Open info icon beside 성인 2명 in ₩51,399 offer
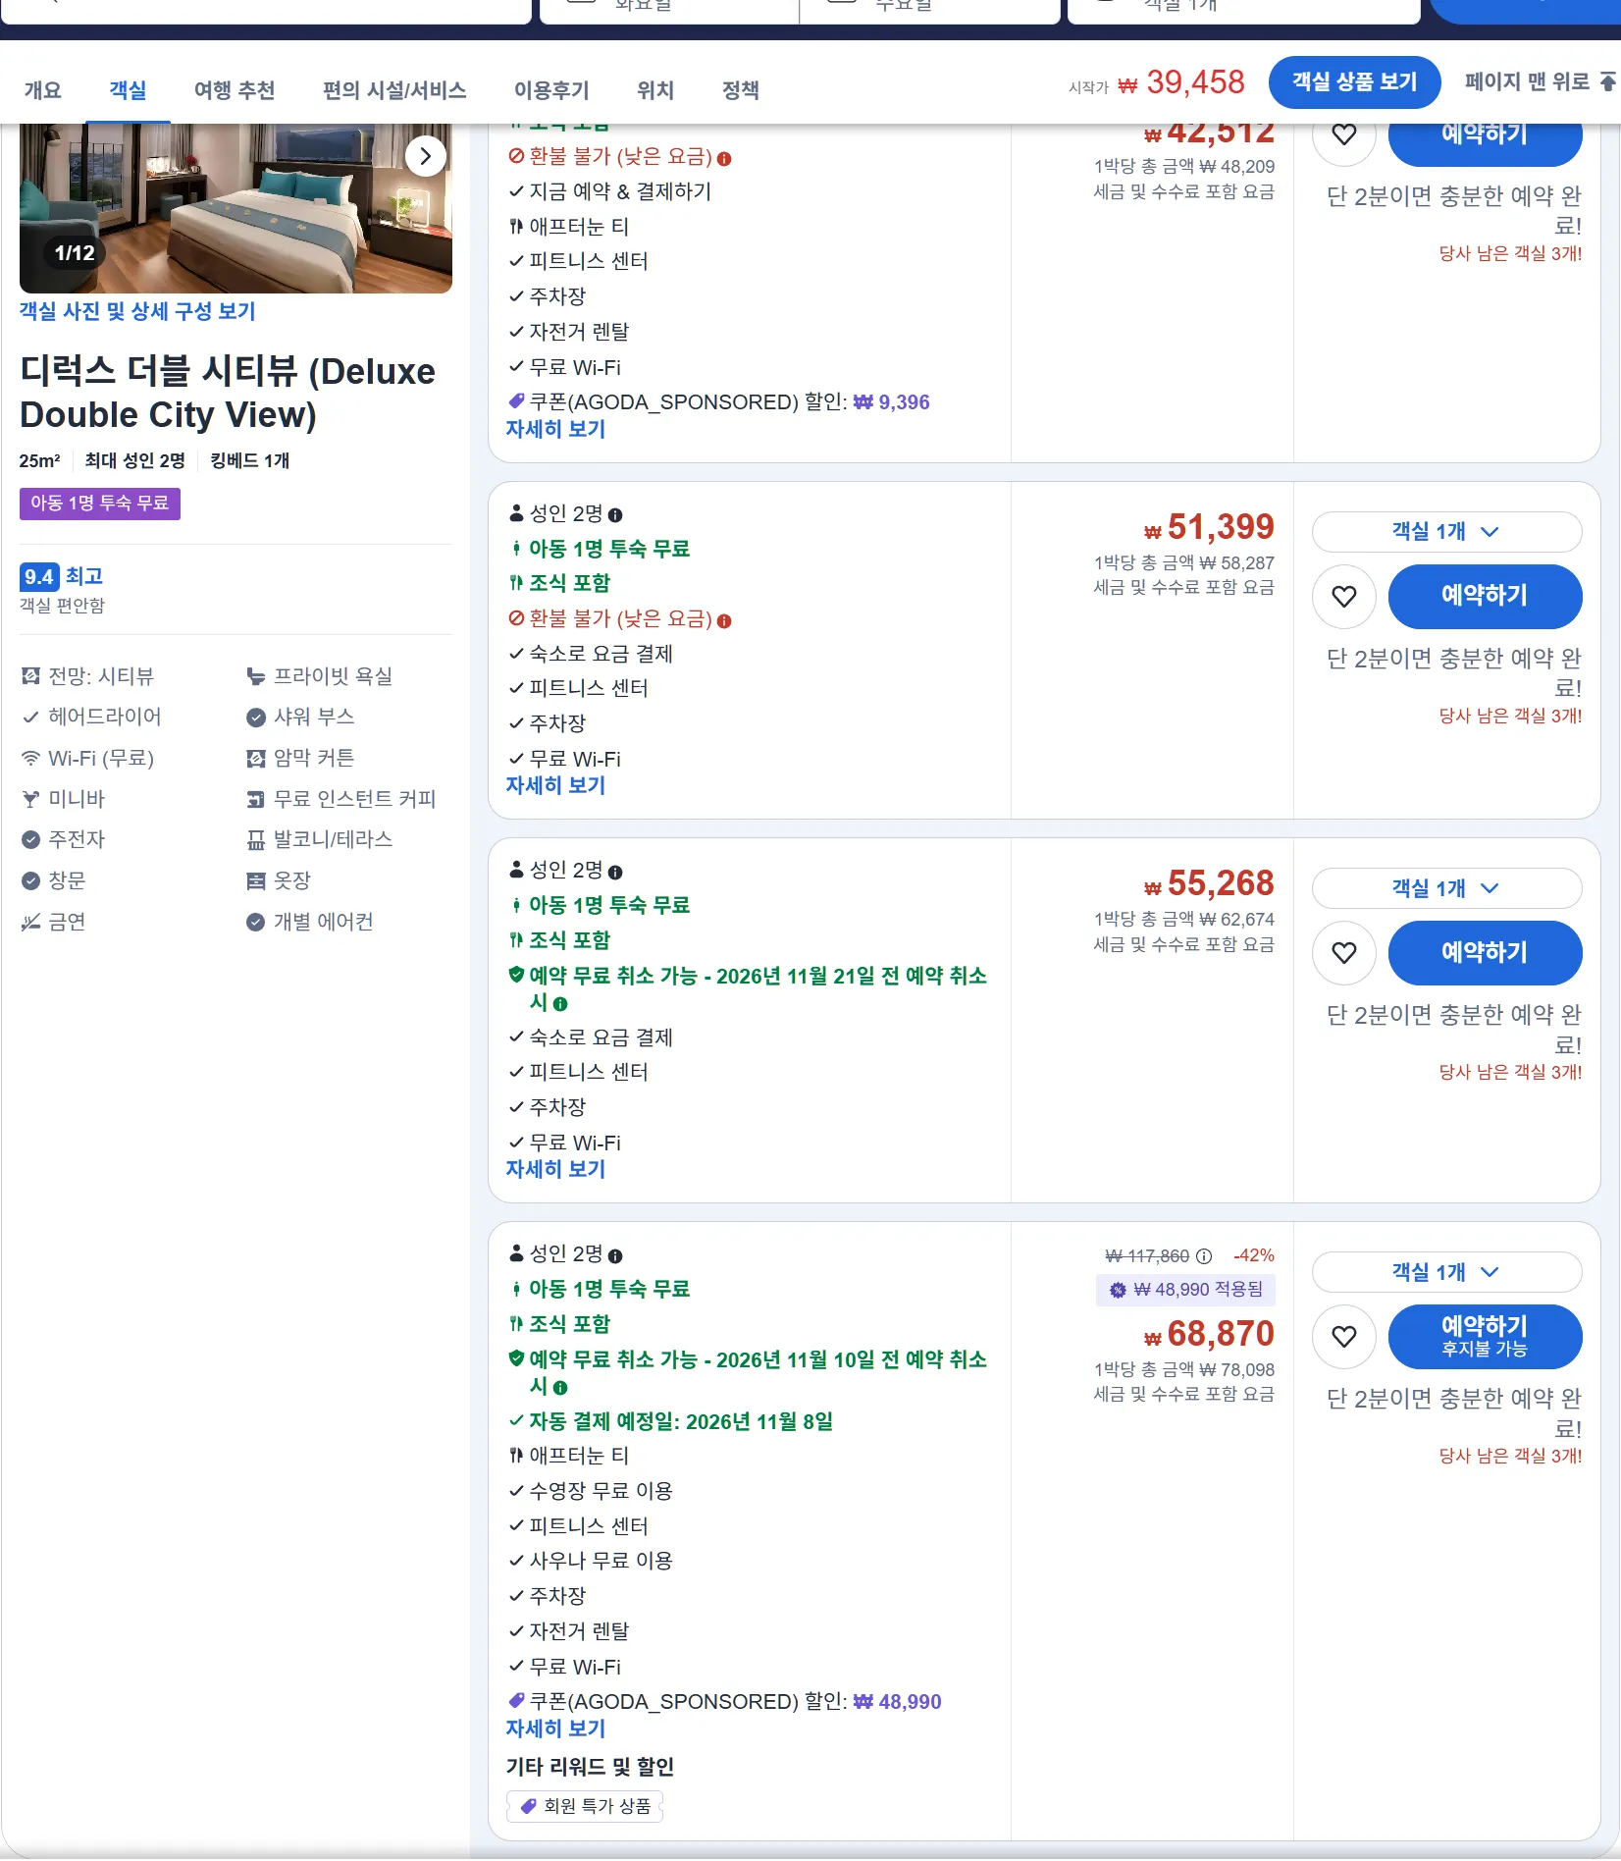This screenshot has height=1861, width=1621. point(615,515)
